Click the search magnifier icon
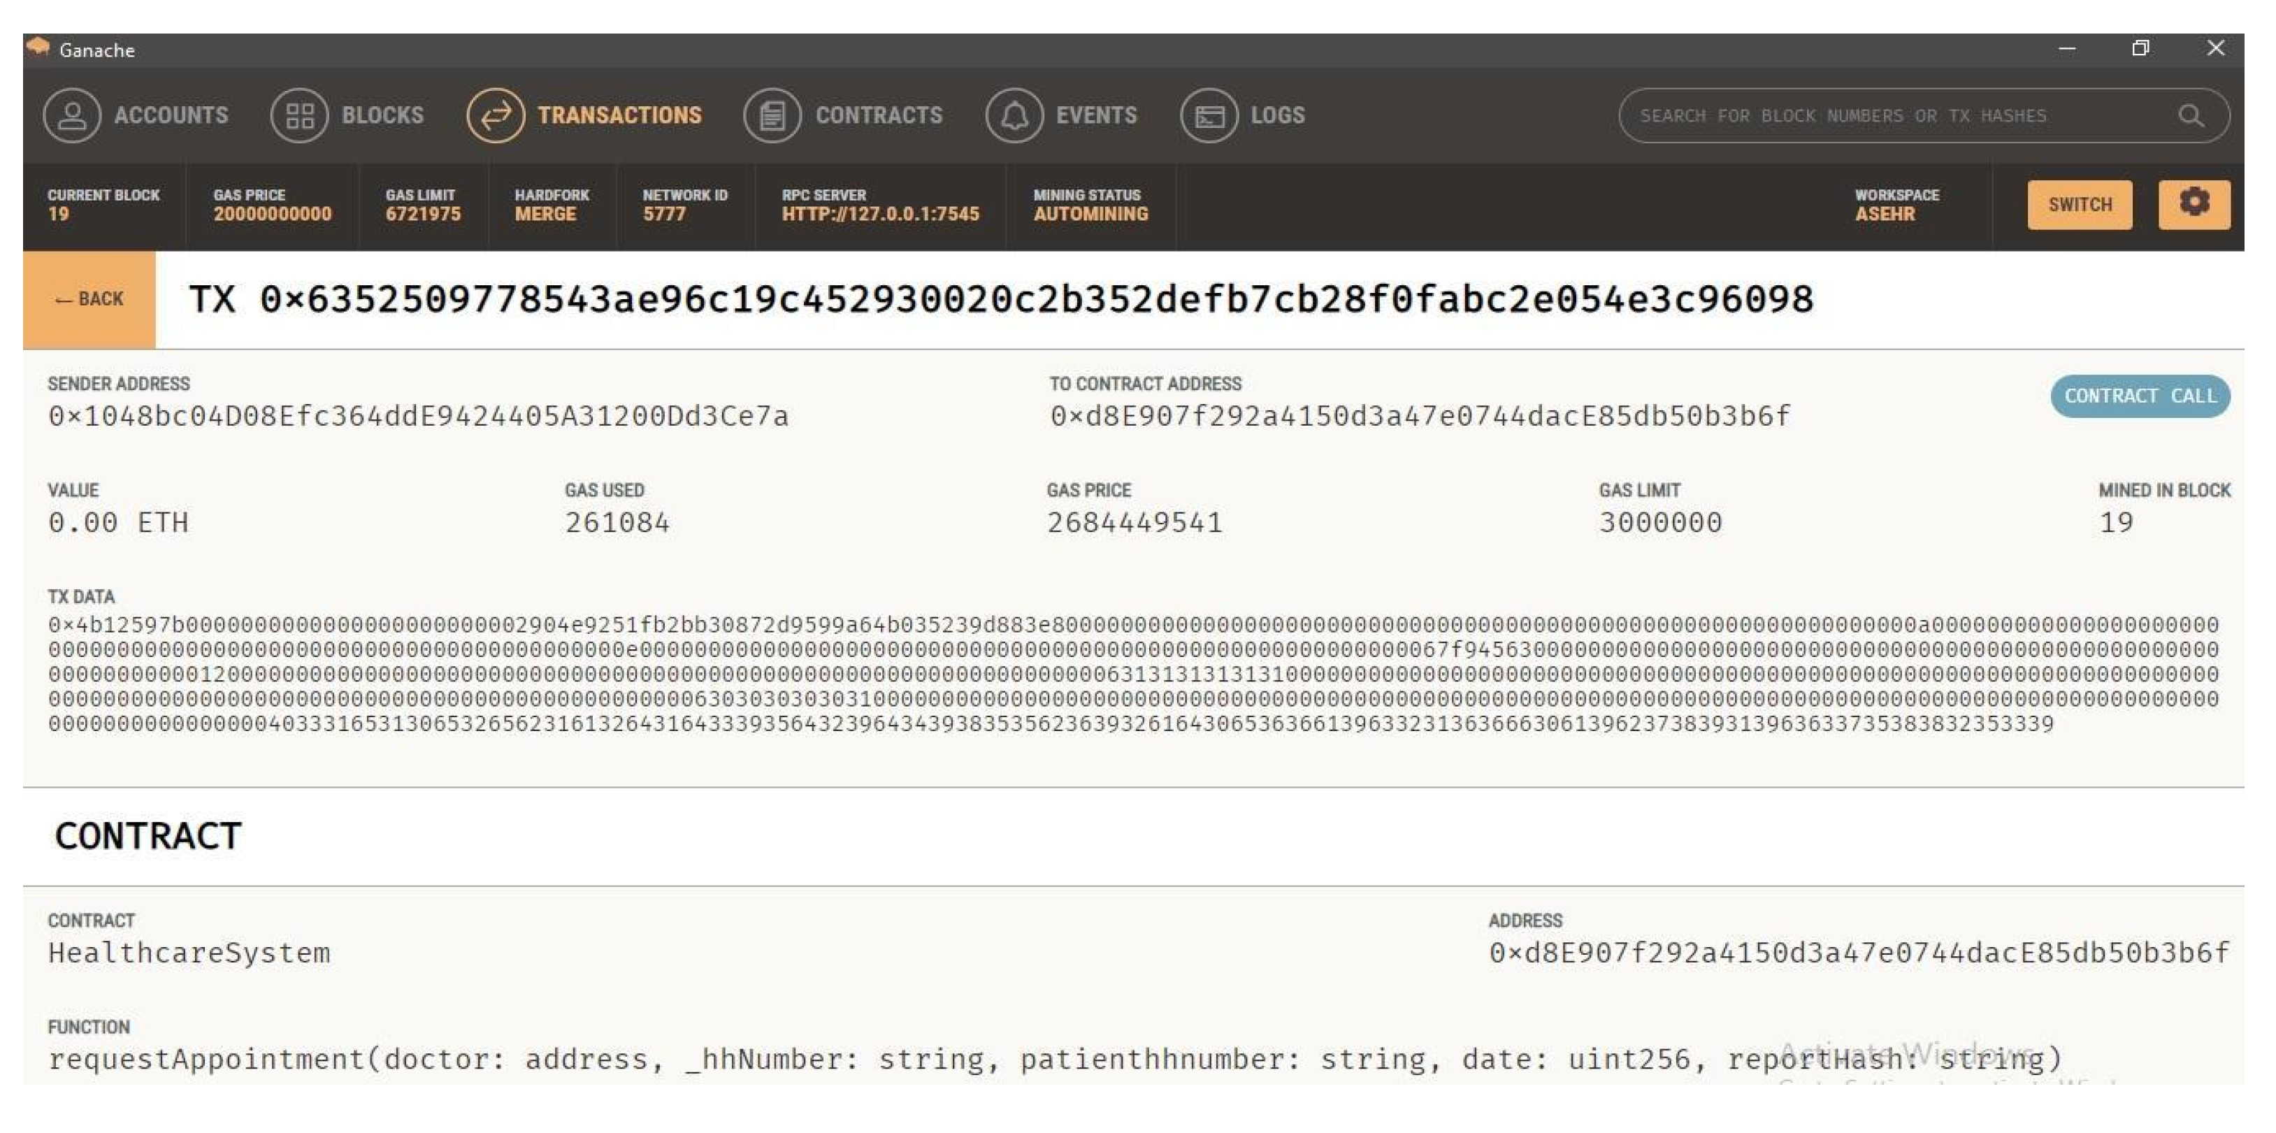This screenshot has width=2276, height=1133. [2190, 116]
